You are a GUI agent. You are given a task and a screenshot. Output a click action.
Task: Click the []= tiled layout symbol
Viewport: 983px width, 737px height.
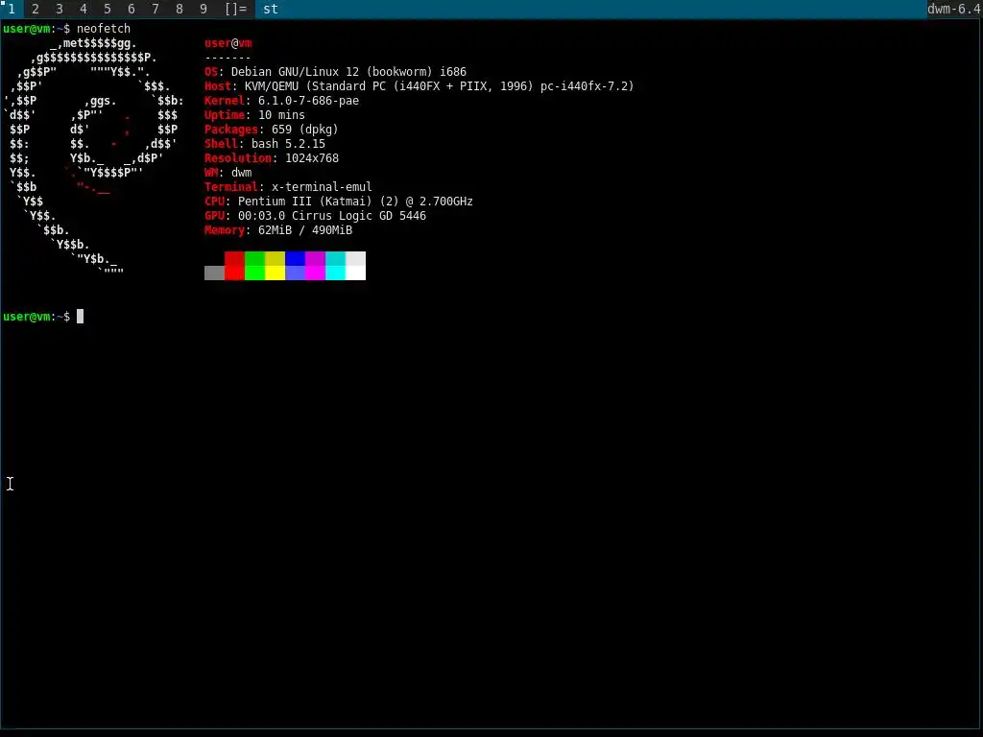tap(236, 9)
